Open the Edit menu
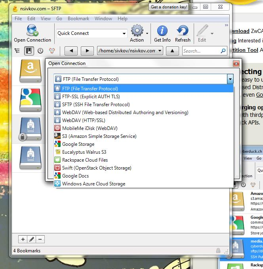This screenshot has height=269, width=263. pos(31,19)
